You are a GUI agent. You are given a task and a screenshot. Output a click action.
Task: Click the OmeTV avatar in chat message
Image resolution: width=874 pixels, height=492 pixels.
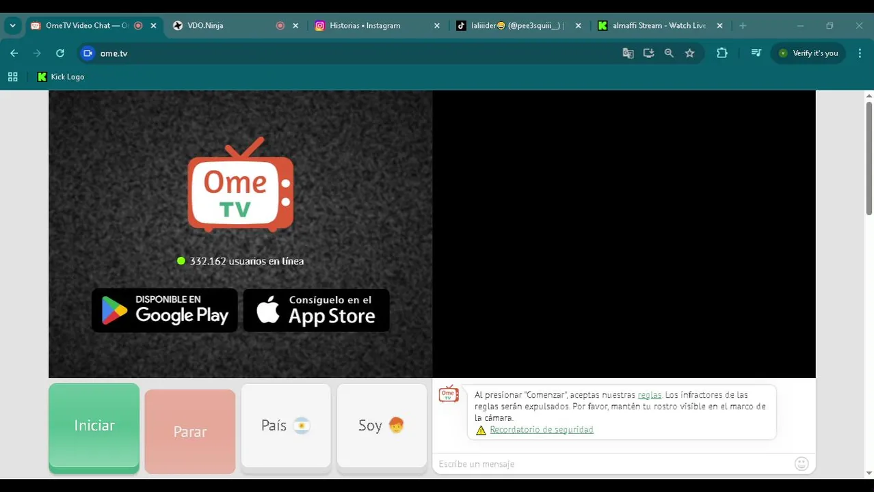click(x=449, y=394)
